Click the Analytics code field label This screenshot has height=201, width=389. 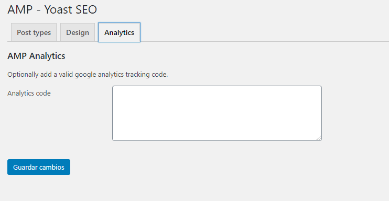pos(29,93)
